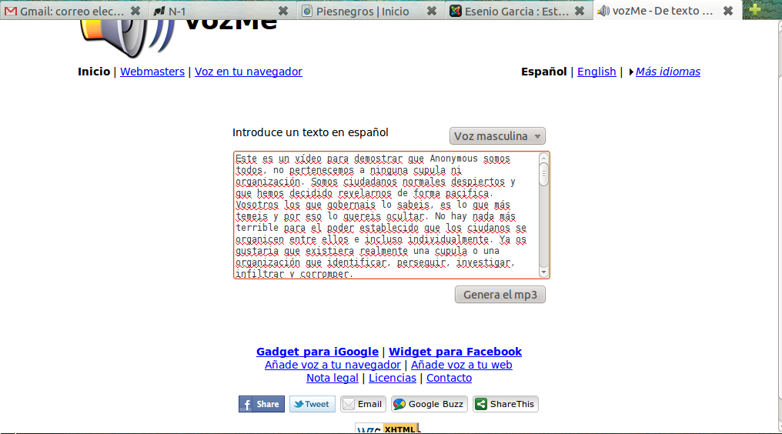
Task: Close the Gmail tab
Action: coord(135,11)
